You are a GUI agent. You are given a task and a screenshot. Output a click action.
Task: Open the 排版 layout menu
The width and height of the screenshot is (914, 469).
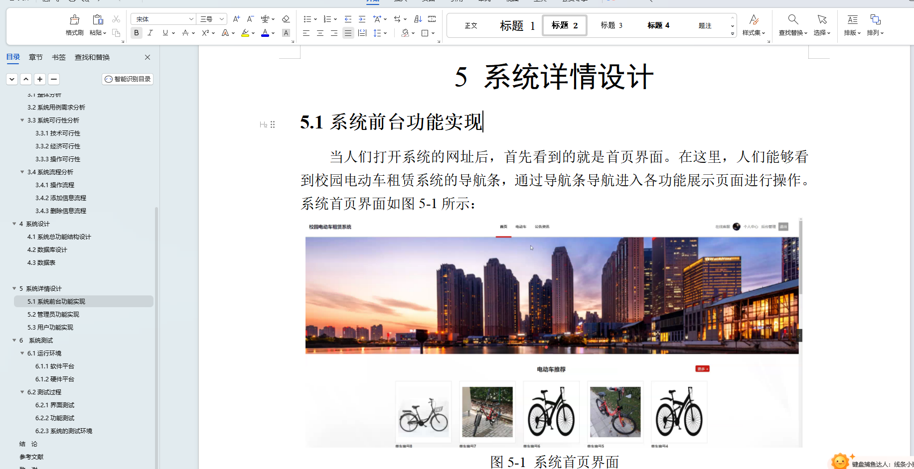(x=852, y=25)
